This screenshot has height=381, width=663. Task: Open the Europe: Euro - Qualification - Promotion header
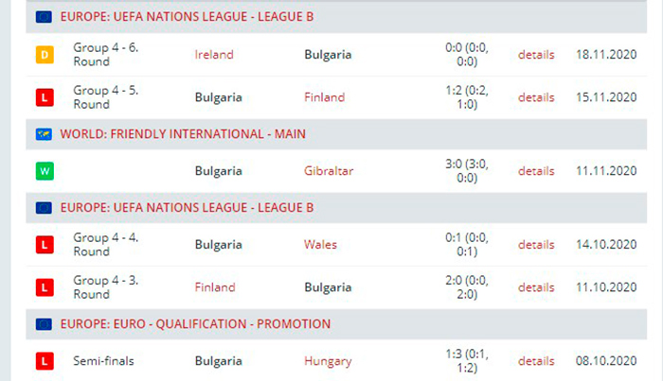195,323
